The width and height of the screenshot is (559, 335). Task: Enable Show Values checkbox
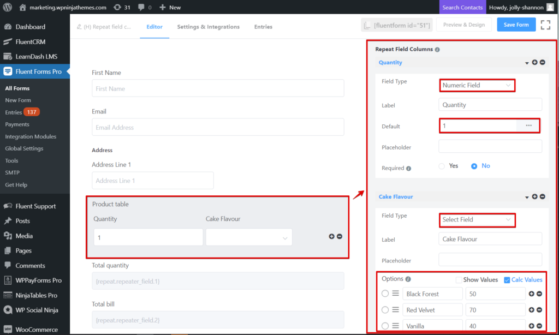[x=459, y=280]
